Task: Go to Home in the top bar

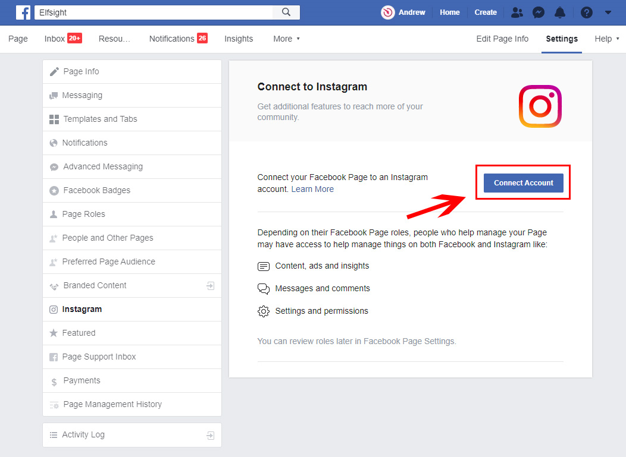Action: click(x=449, y=12)
